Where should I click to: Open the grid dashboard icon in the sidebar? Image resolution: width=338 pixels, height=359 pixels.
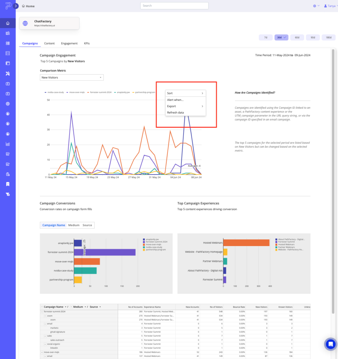(8, 43)
